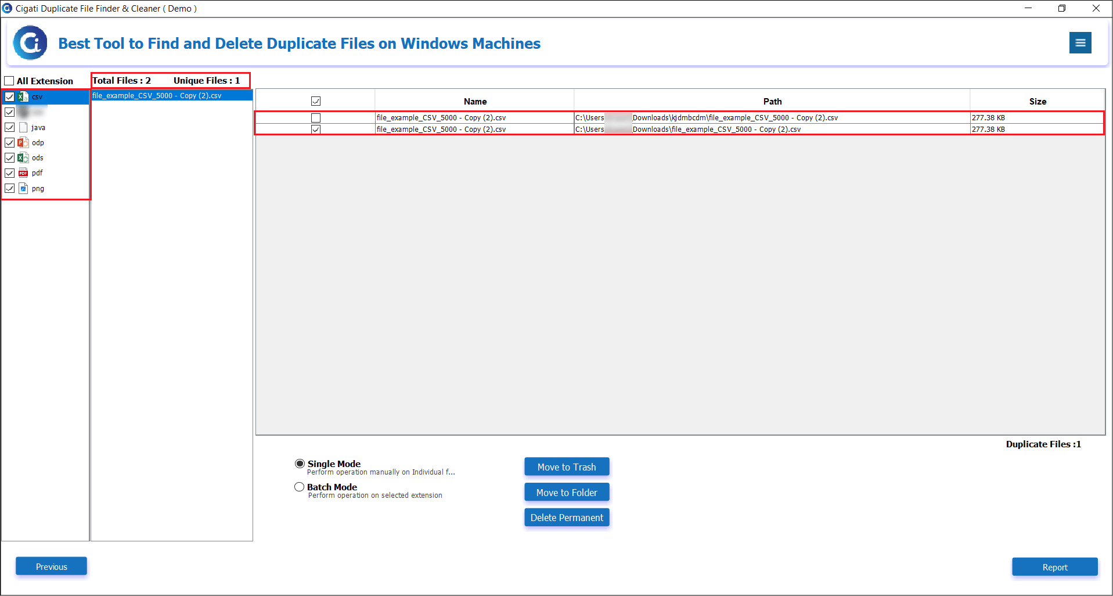Select the ods spreadsheet icon
The width and height of the screenshot is (1113, 596).
(23, 157)
